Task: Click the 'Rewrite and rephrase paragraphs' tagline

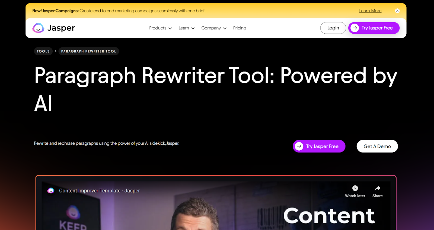Action: 107,143
